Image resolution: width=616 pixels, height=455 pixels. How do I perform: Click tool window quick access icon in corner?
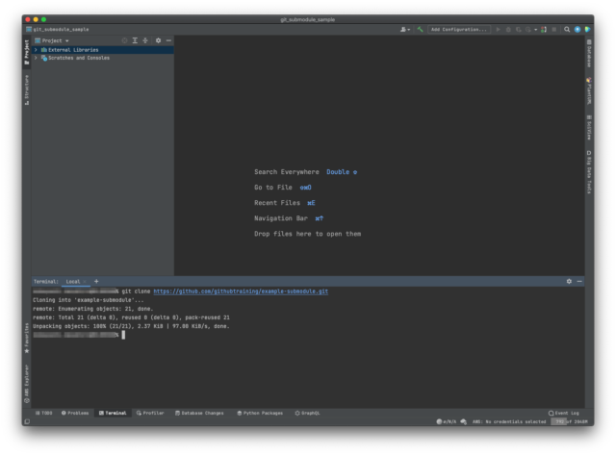pyautogui.click(x=27, y=421)
